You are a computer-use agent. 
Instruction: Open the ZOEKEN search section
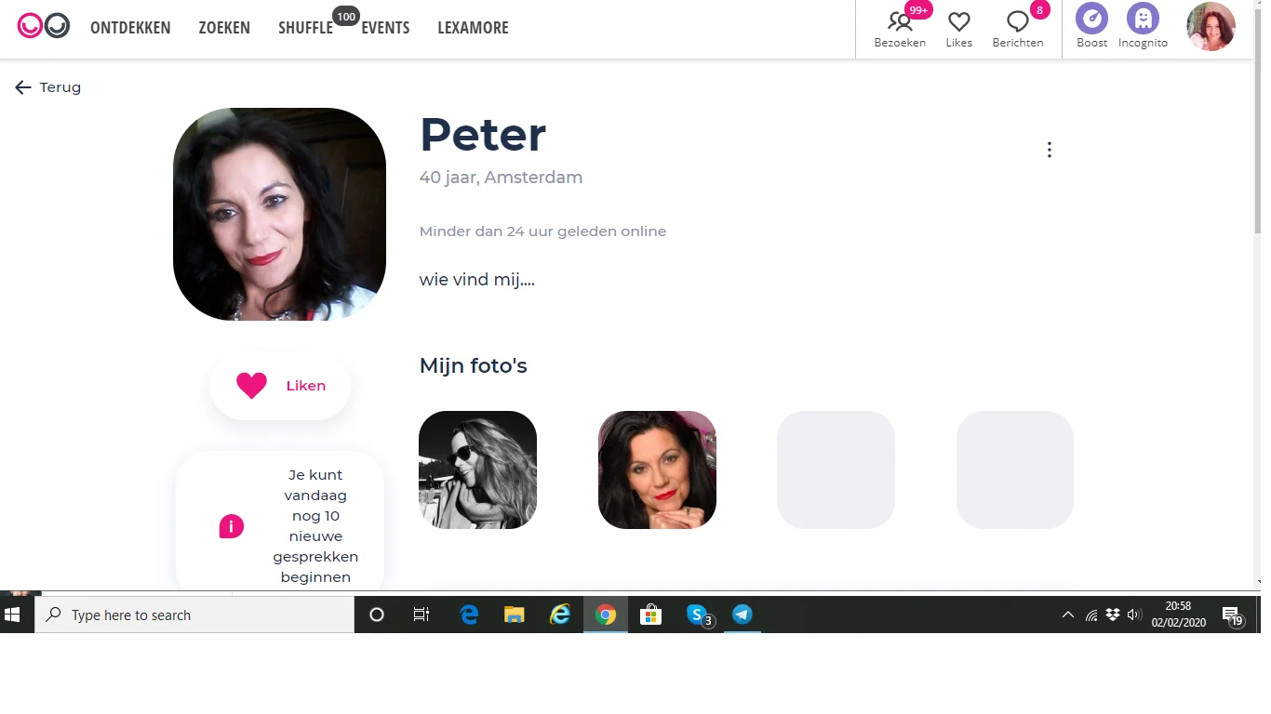point(223,27)
